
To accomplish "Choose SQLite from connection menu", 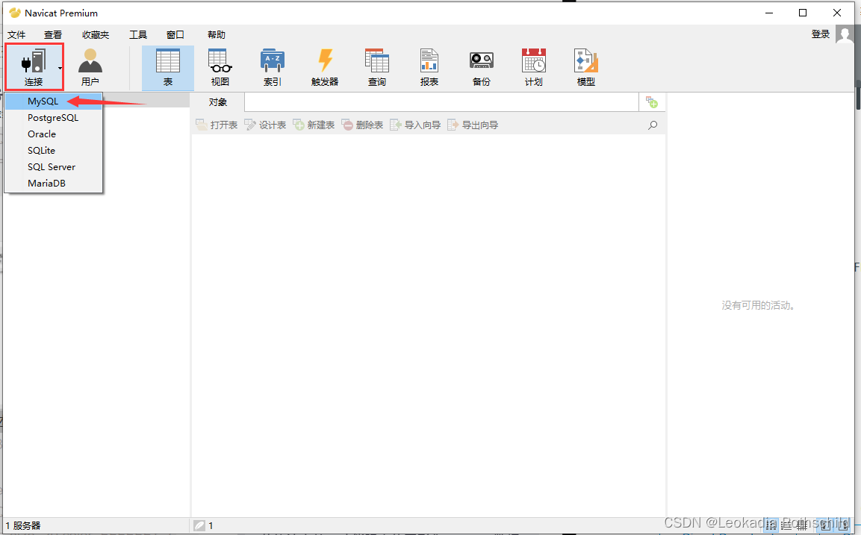I will click(x=53, y=150).
